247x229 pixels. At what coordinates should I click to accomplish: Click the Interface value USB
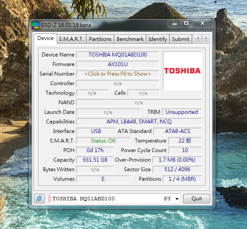[96, 131]
